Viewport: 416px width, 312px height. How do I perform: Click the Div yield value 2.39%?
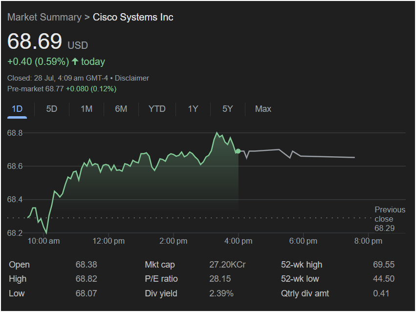(x=221, y=293)
